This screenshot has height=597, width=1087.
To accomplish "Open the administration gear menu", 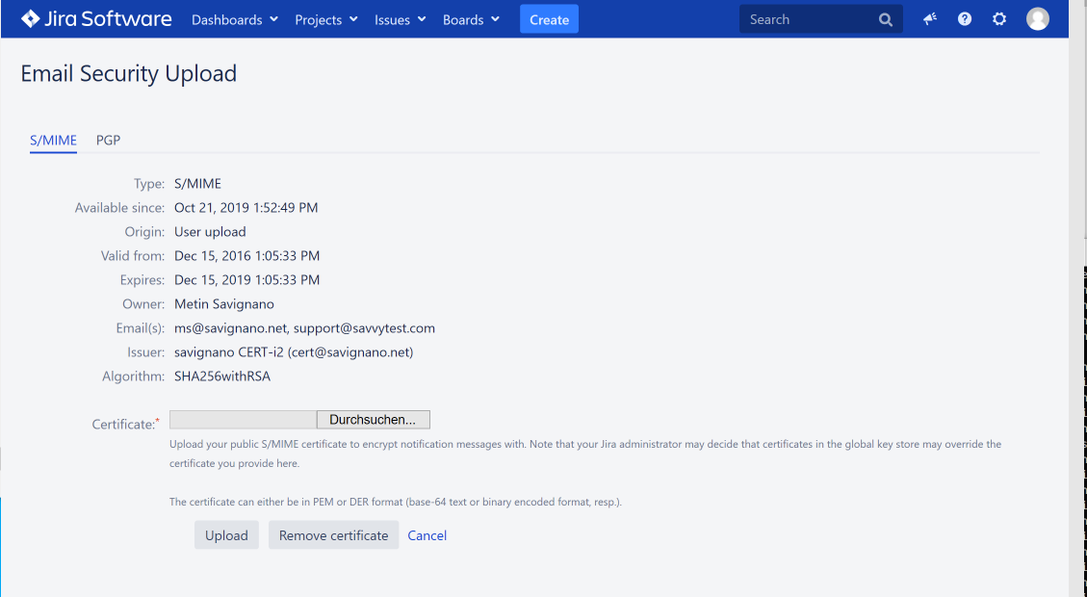I will point(999,19).
